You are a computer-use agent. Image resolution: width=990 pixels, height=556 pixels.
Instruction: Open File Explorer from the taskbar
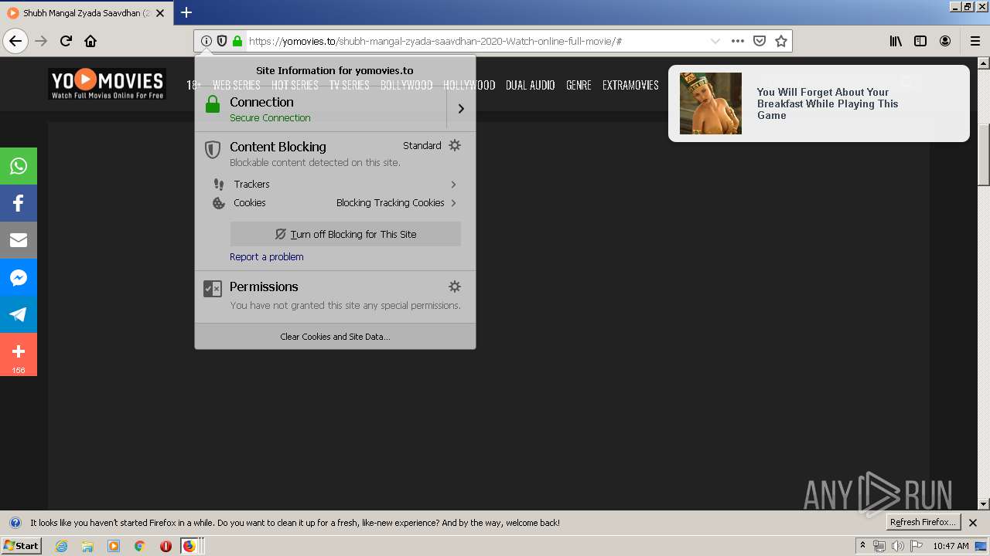[x=87, y=546]
